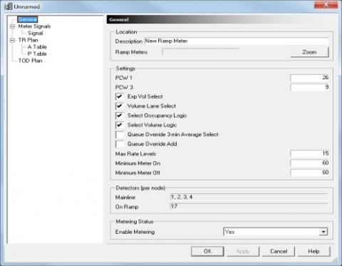Click the Minimum Meter On field
This screenshot has width=342, height=266.
tap(309, 163)
